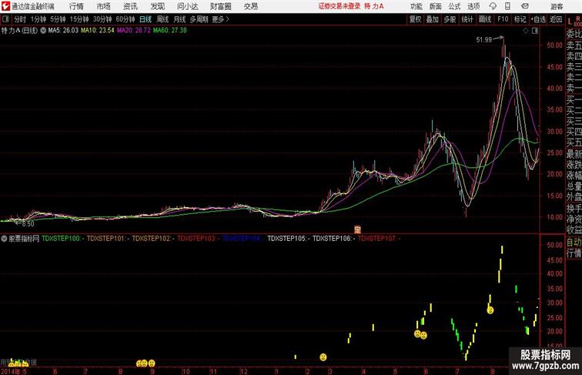Click the diamond icon above the chart
This screenshot has width=582, height=375.
[526, 31]
